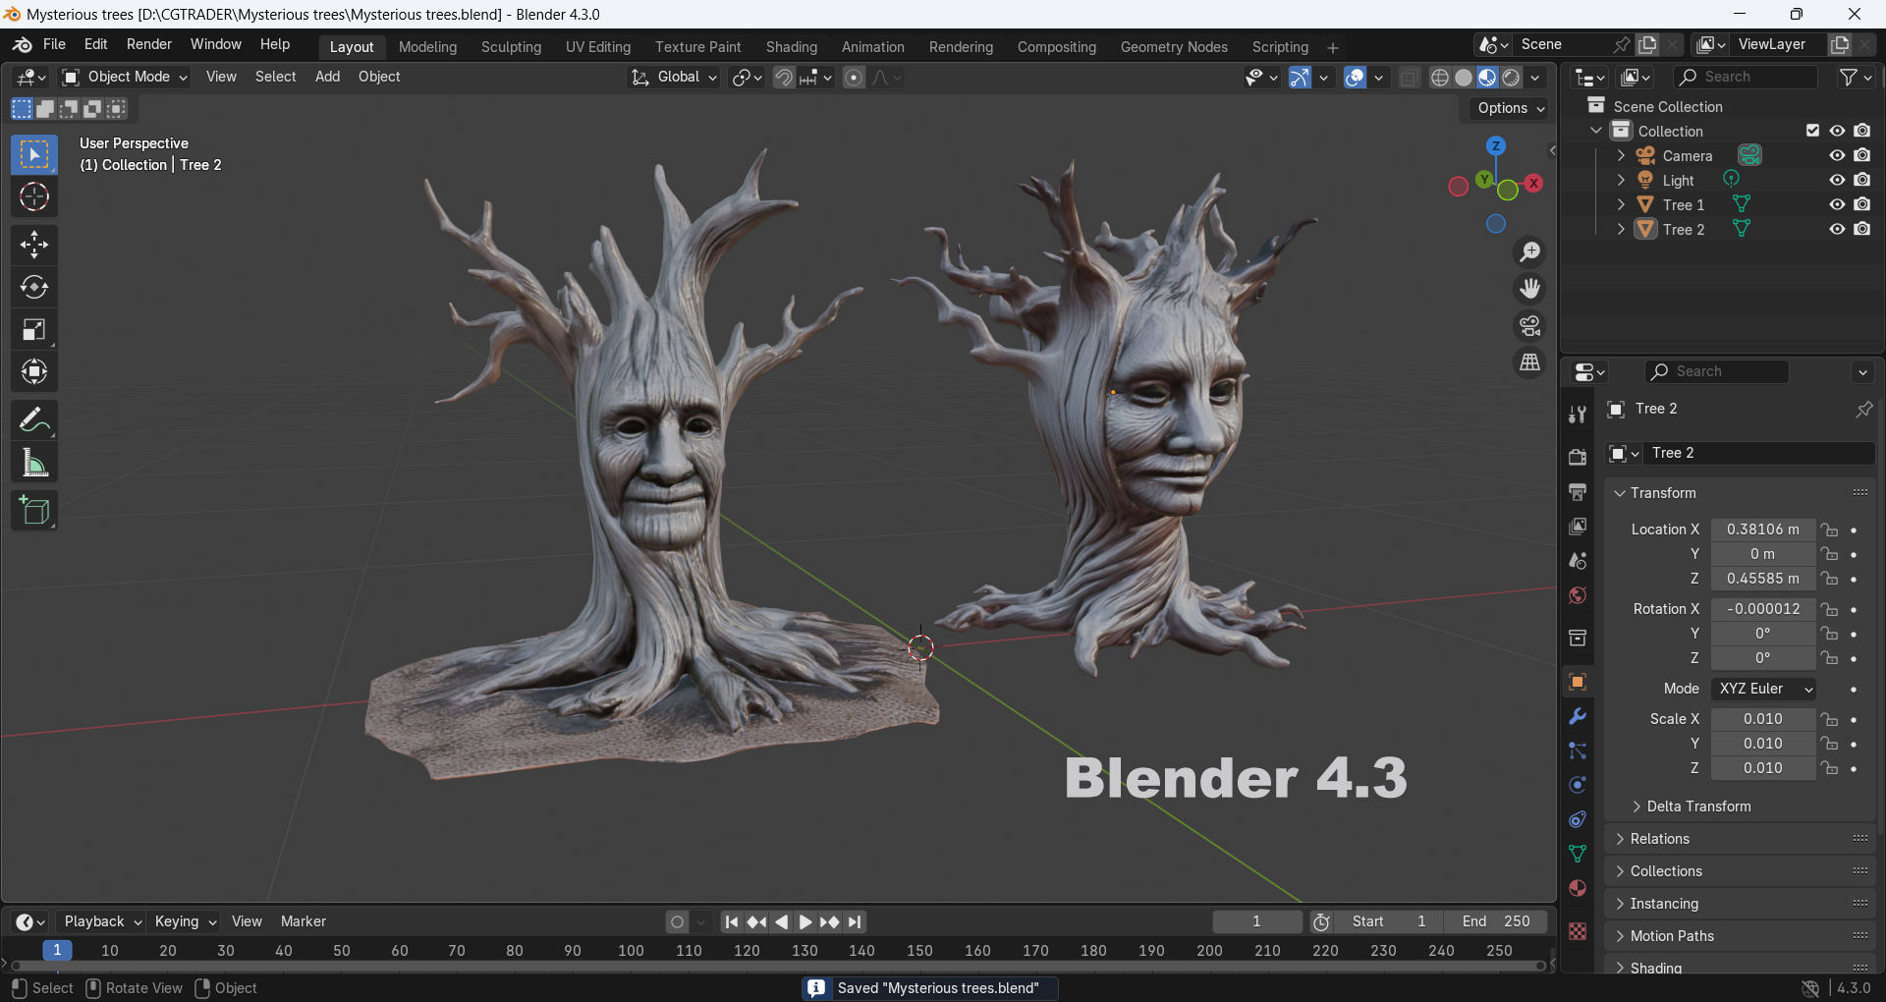Image resolution: width=1886 pixels, height=1002 pixels.
Task: Open the Texture properties tab
Action: [1578, 931]
